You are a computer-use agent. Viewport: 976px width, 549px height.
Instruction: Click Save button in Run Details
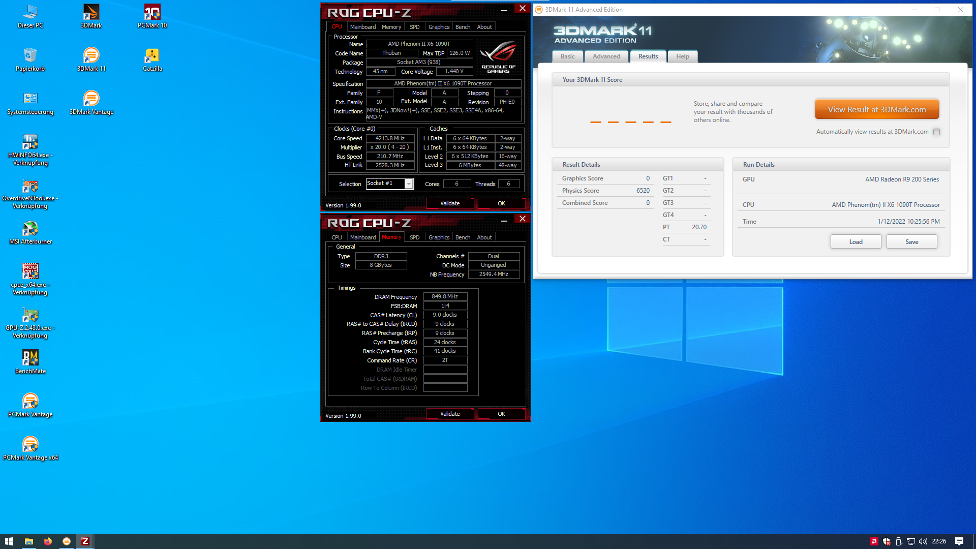[912, 242]
